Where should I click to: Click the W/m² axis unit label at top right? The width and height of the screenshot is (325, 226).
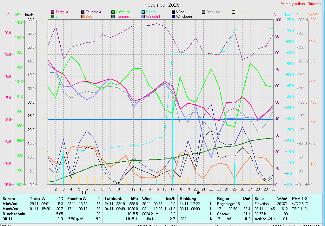pos(313,15)
